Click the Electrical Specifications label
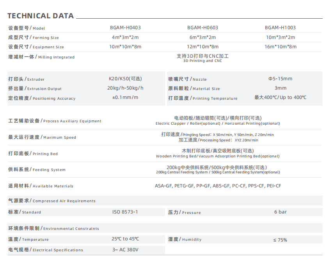The width and height of the screenshot is (332, 270). [46, 250]
